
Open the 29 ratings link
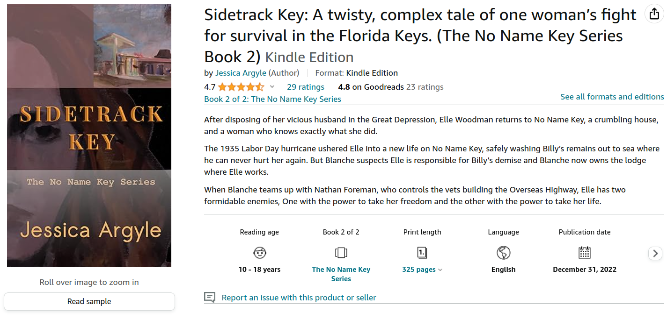click(305, 87)
